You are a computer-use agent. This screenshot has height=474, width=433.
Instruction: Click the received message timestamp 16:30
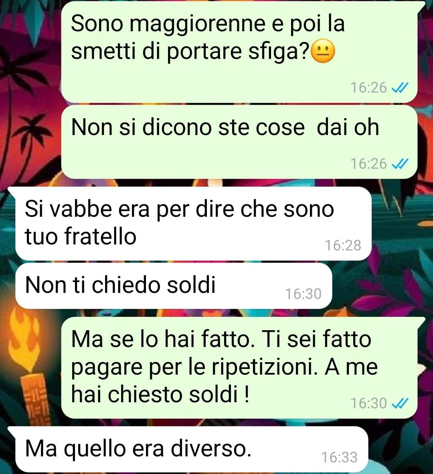coord(303,294)
